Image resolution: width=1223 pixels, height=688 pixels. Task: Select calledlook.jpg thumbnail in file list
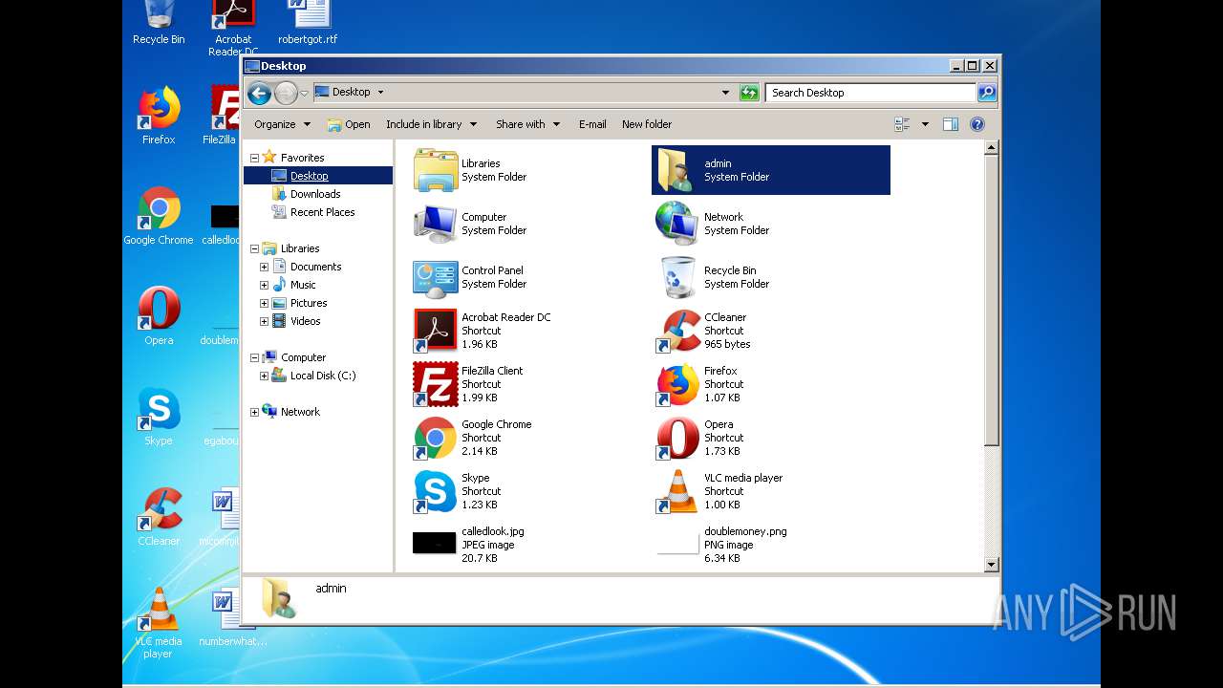click(x=435, y=544)
